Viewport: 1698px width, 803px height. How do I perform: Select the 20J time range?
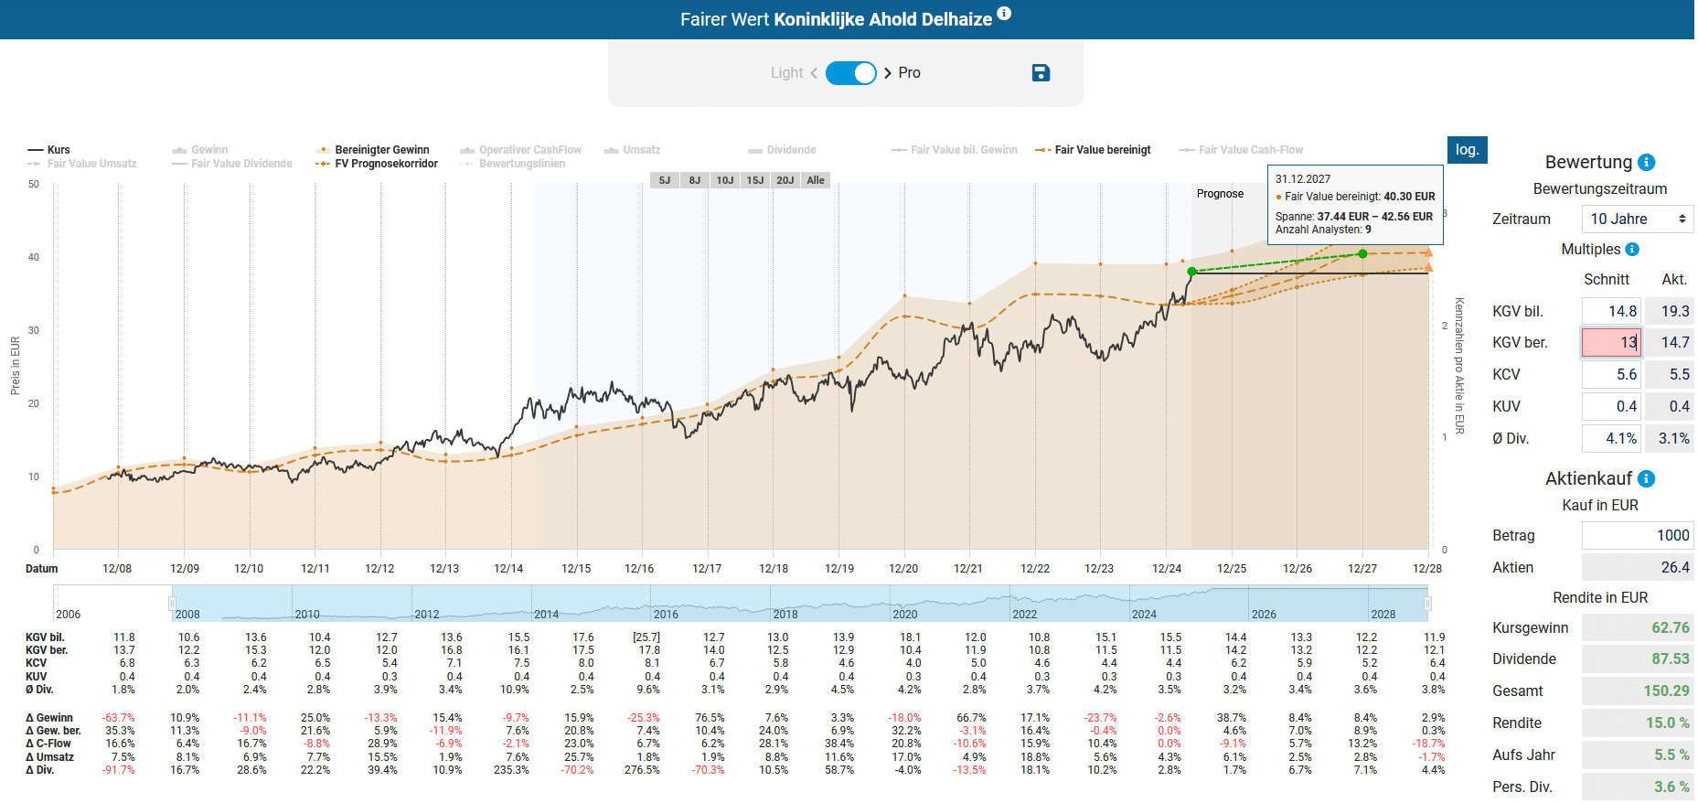click(785, 180)
